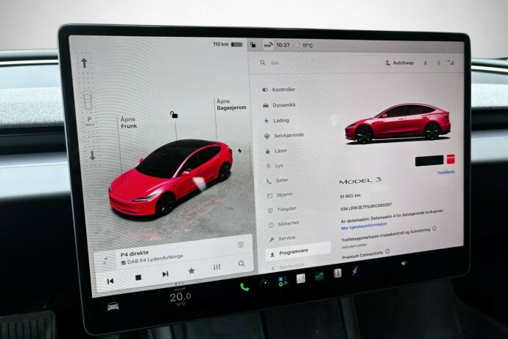The image size is (508, 339).
Task: Open the white card app in dock
Action: [x=301, y=279]
